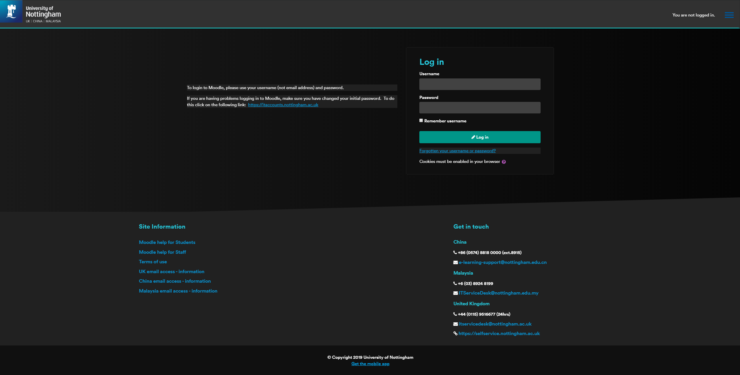Click the cookies help question mark icon
The width and height of the screenshot is (740, 375).
[504, 162]
